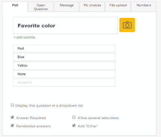The width and height of the screenshot is (161, 137).
Task: Click the add subtitle link
Action: (24, 37)
